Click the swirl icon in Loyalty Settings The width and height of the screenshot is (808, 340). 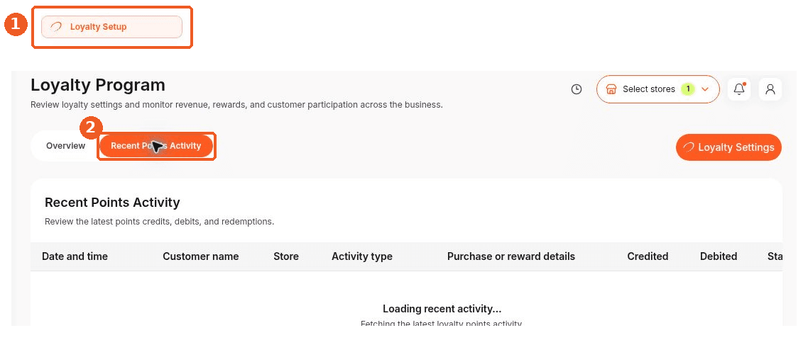point(689,147)
